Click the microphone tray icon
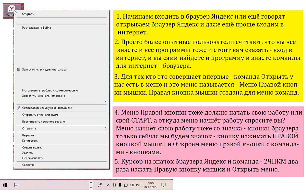Screen dimensions: 306x194 (x=120, y=185)
